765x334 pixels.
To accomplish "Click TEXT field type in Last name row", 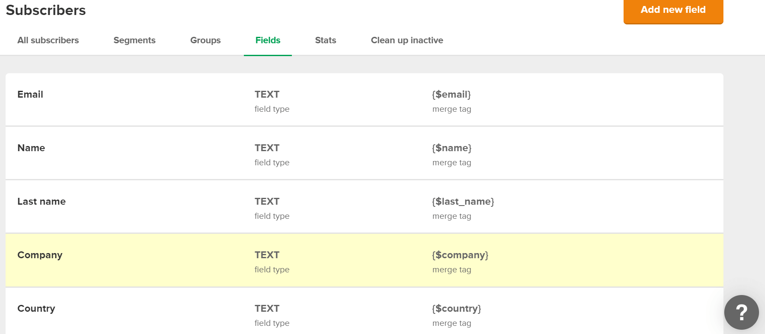I will pos(267,201).
